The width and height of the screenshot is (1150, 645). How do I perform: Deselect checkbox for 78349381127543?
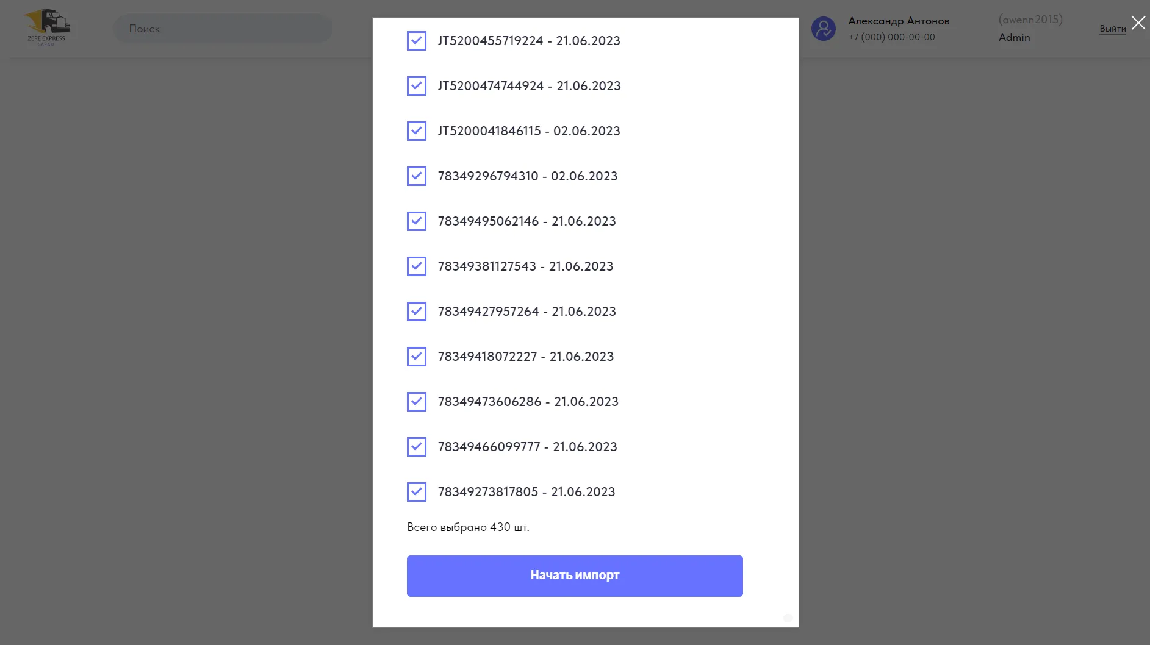[x=417, y=266]
